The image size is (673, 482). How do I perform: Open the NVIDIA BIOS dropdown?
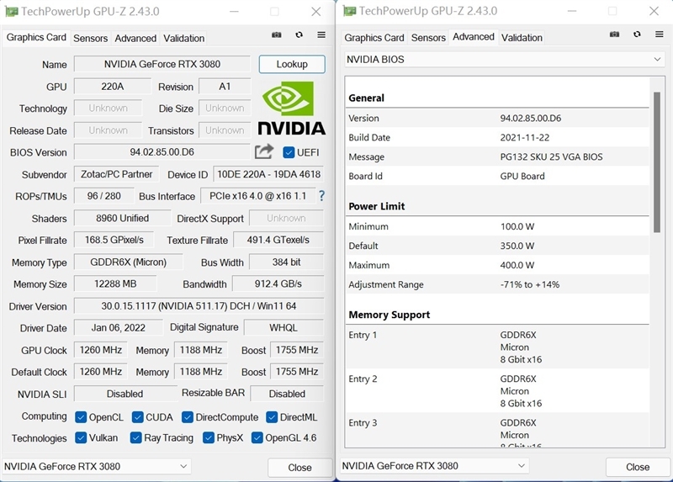pyautogui.click(x=504, y=59)
